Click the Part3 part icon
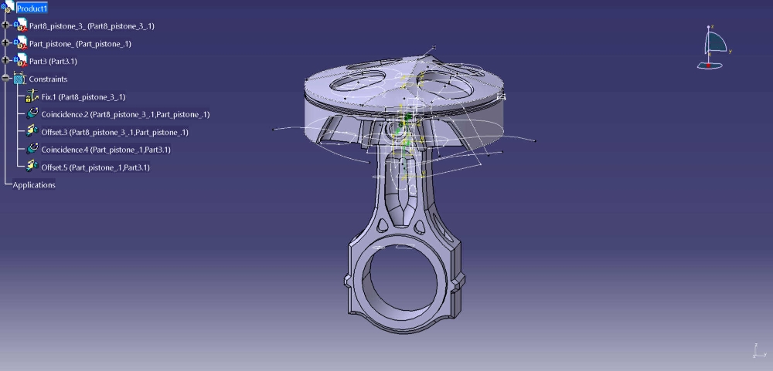Screen dimensions: 773x371 (20, 60)
